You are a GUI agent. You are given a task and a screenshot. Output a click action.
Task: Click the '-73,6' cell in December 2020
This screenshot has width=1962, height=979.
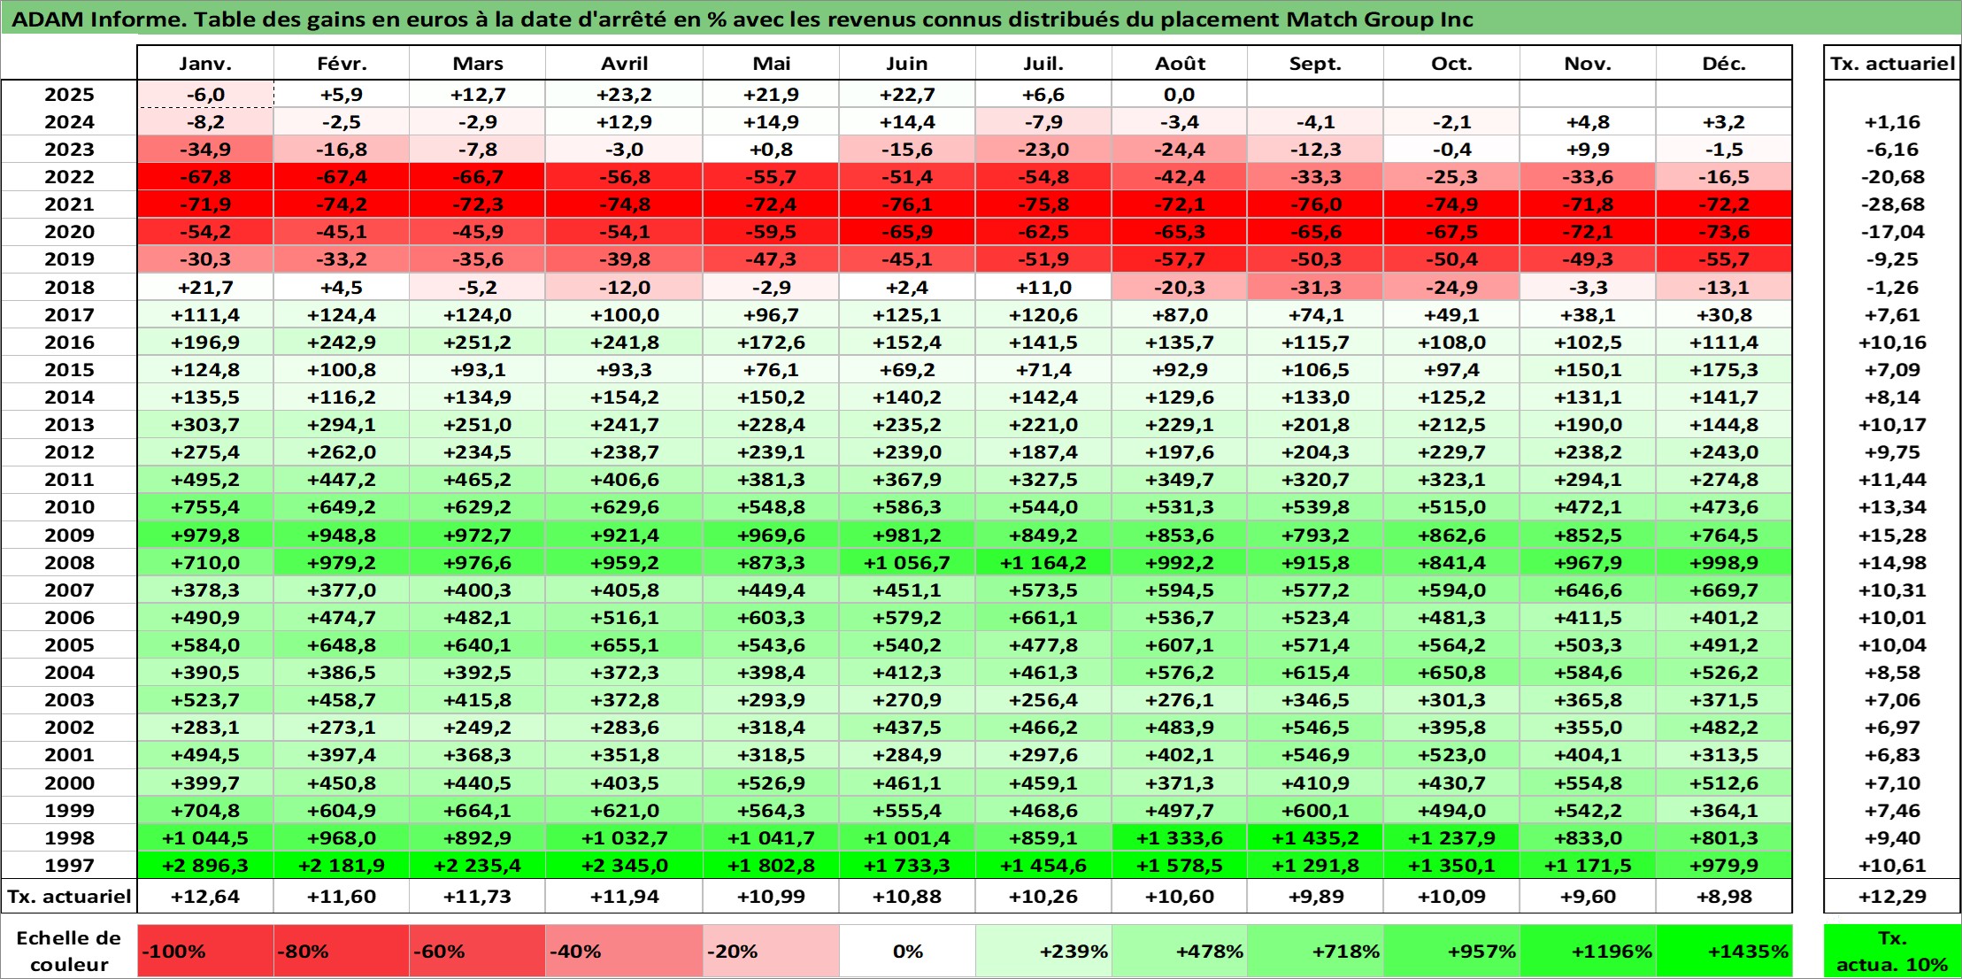tap(1724, 231)
